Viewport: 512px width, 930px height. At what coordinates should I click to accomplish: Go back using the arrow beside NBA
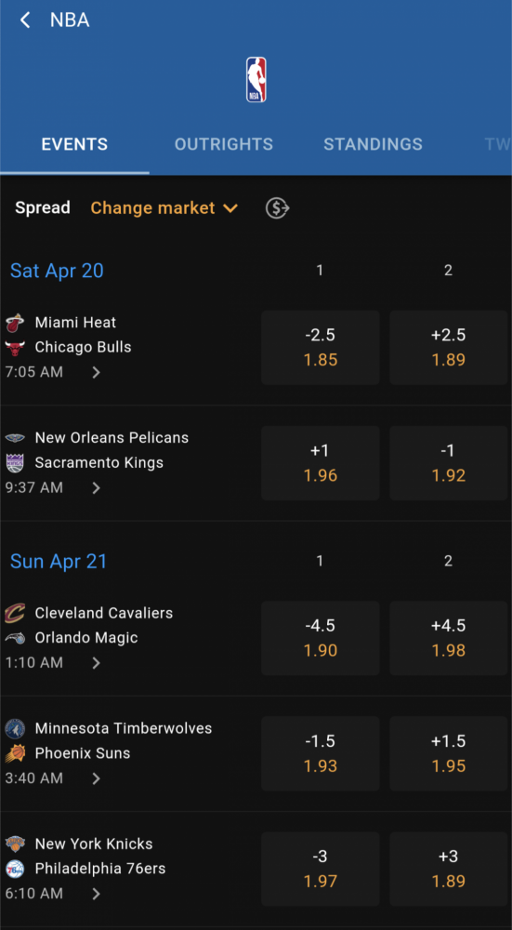coord(25,20)
